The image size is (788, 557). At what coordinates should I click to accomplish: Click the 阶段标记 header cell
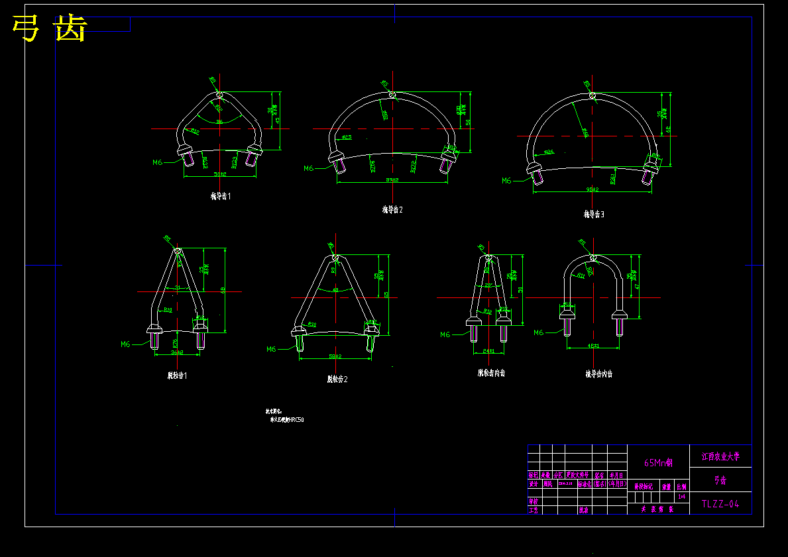coord(644,486)
